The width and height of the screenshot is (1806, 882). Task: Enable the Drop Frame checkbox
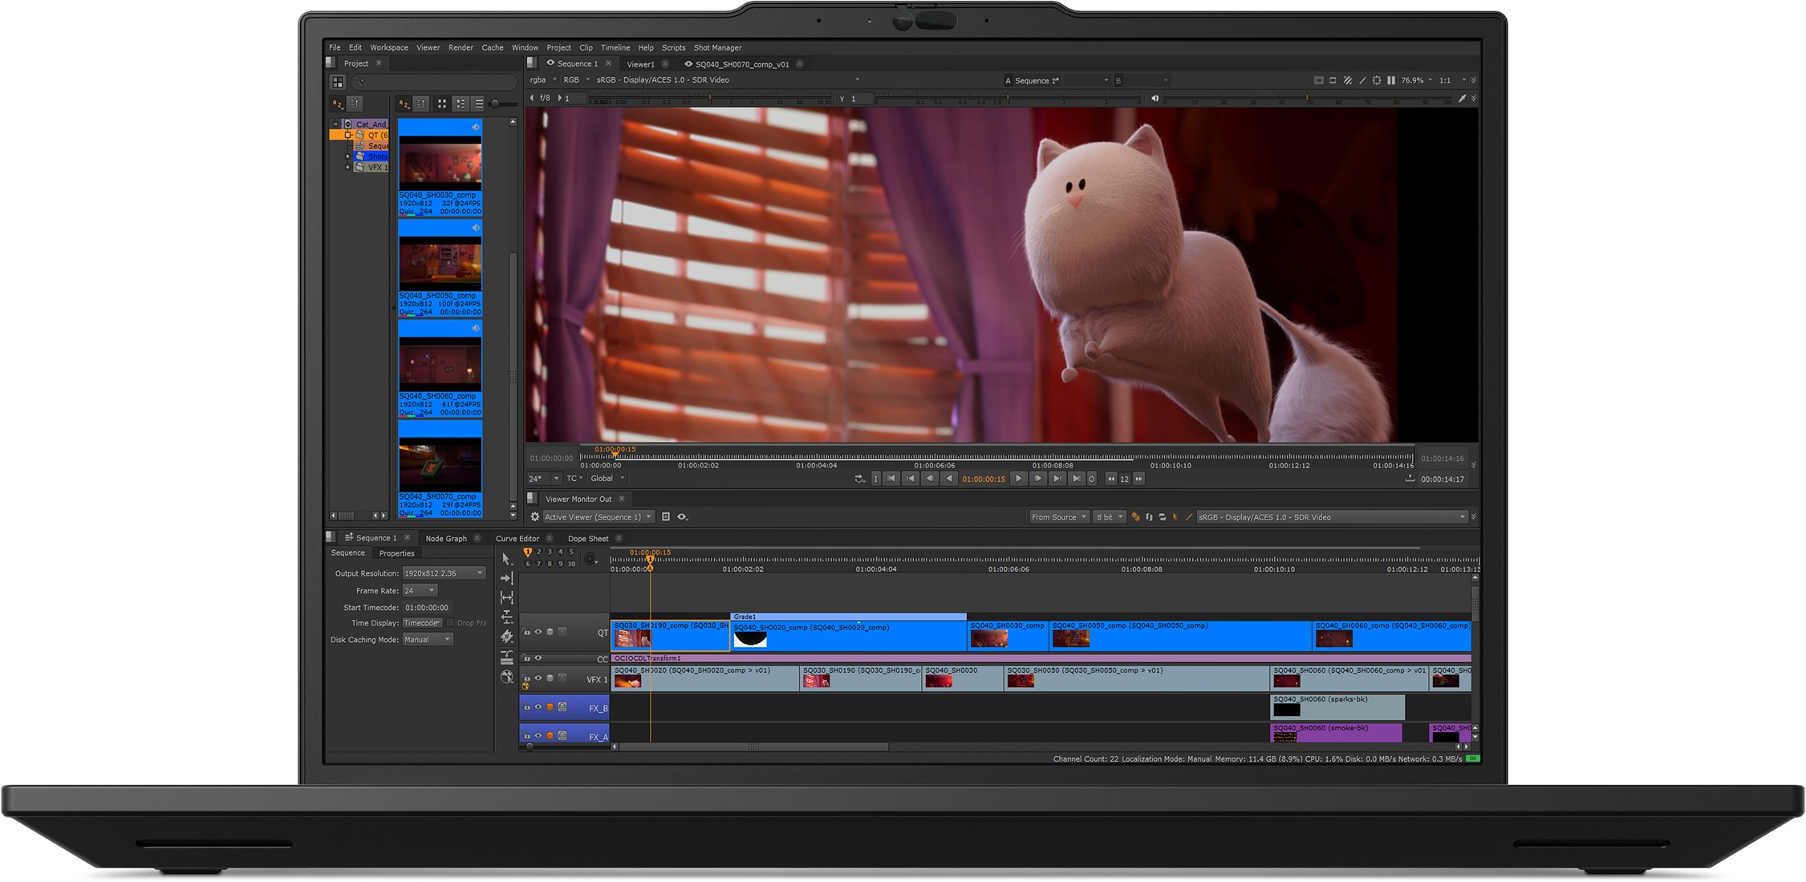450,623
